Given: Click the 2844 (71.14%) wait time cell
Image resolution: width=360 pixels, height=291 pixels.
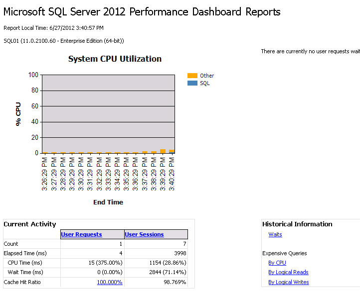Looking at the screenshot, I should point(168,272).
